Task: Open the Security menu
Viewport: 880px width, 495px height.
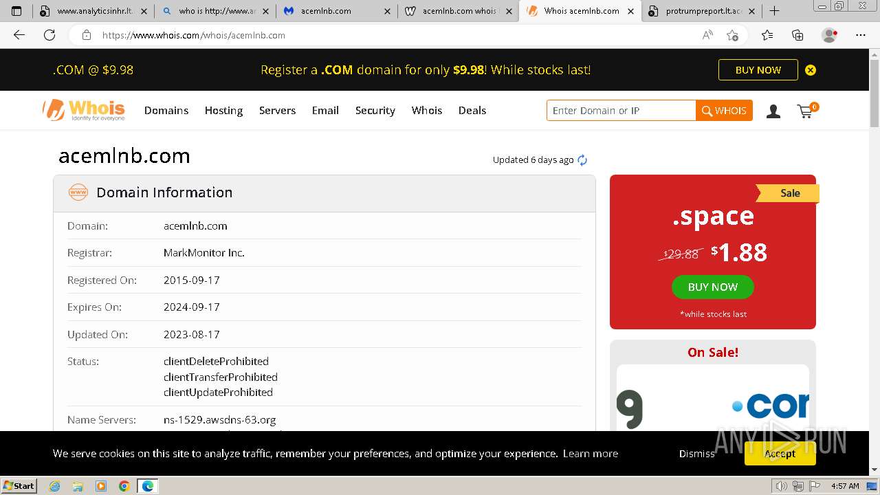Action: (x=375, y=111)
